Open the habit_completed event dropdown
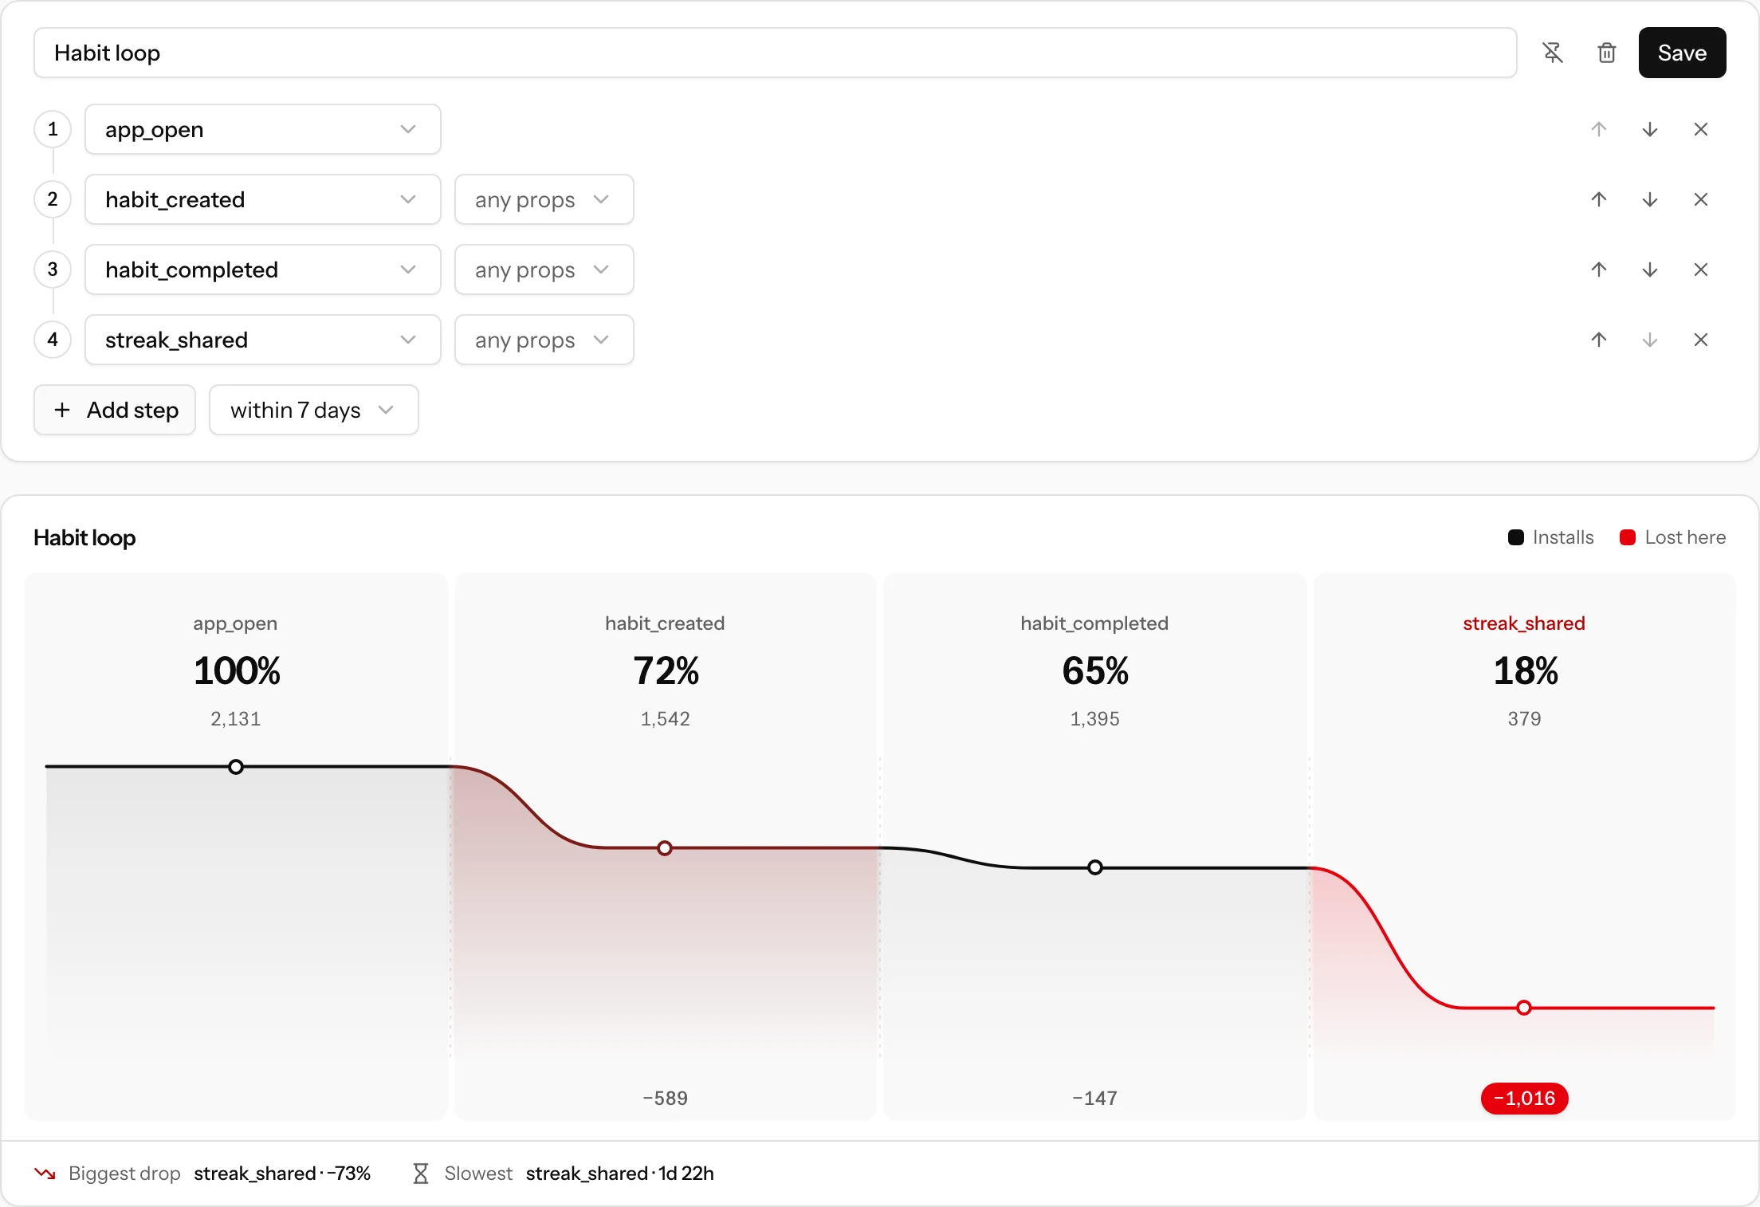 [x=263, y=269]
